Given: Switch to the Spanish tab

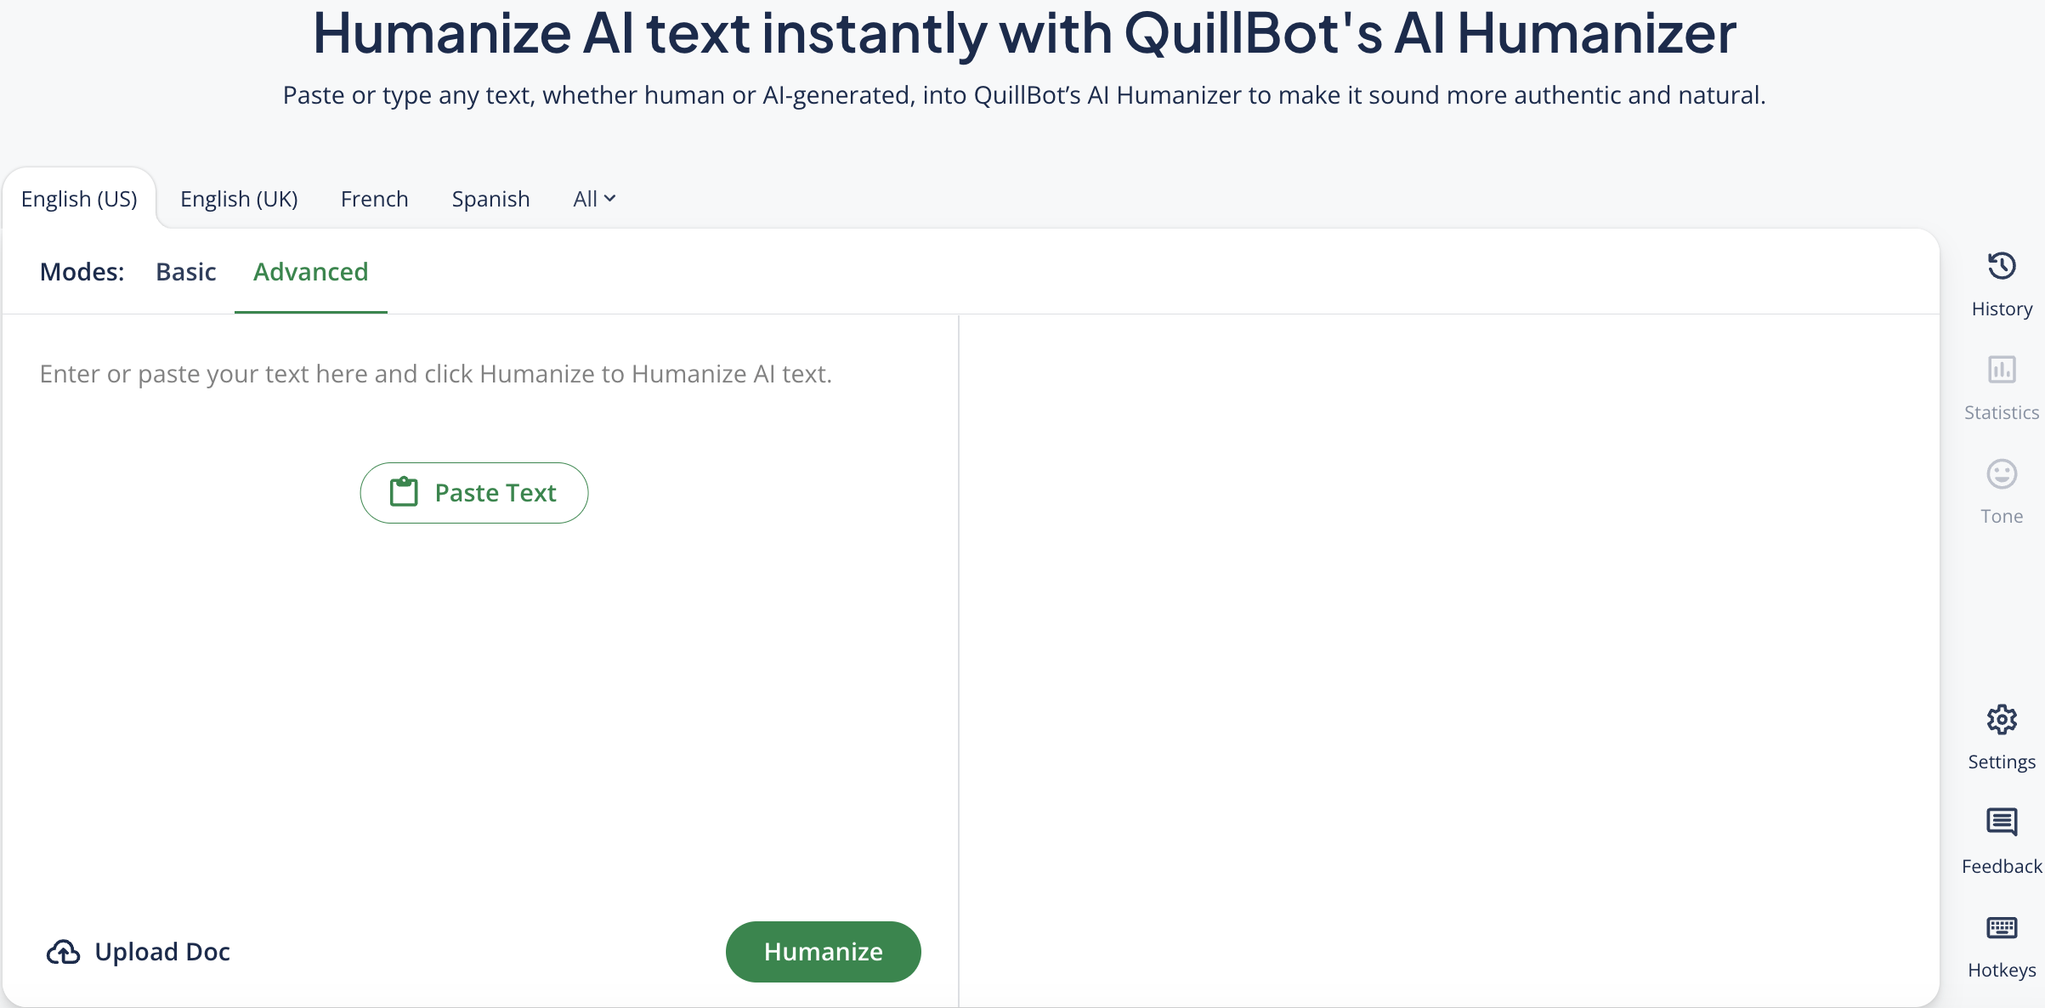Looking at the screenshot, I should [490, 198].
